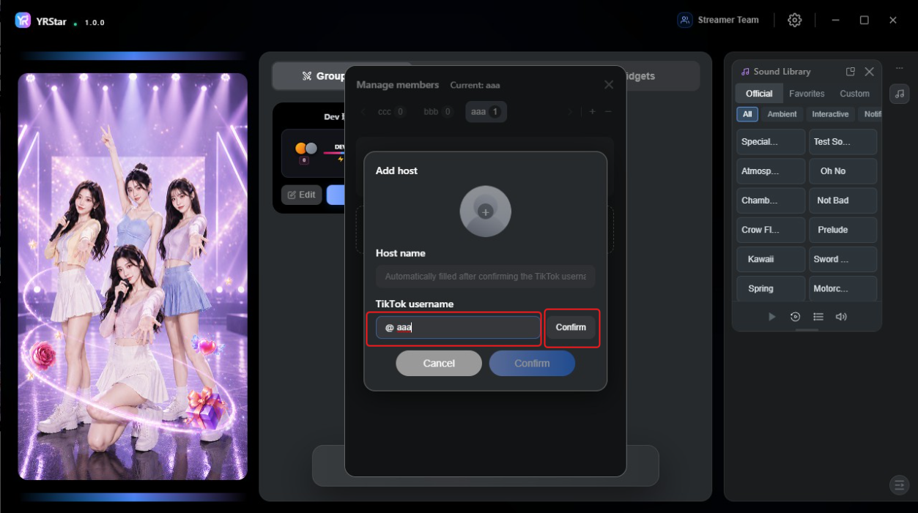Play the Special... sound
The height and width of the screenshot is (513, 918).
click(771, 142)
